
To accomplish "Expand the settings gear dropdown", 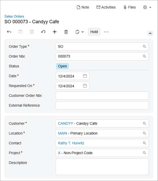I will pos(147,7).
